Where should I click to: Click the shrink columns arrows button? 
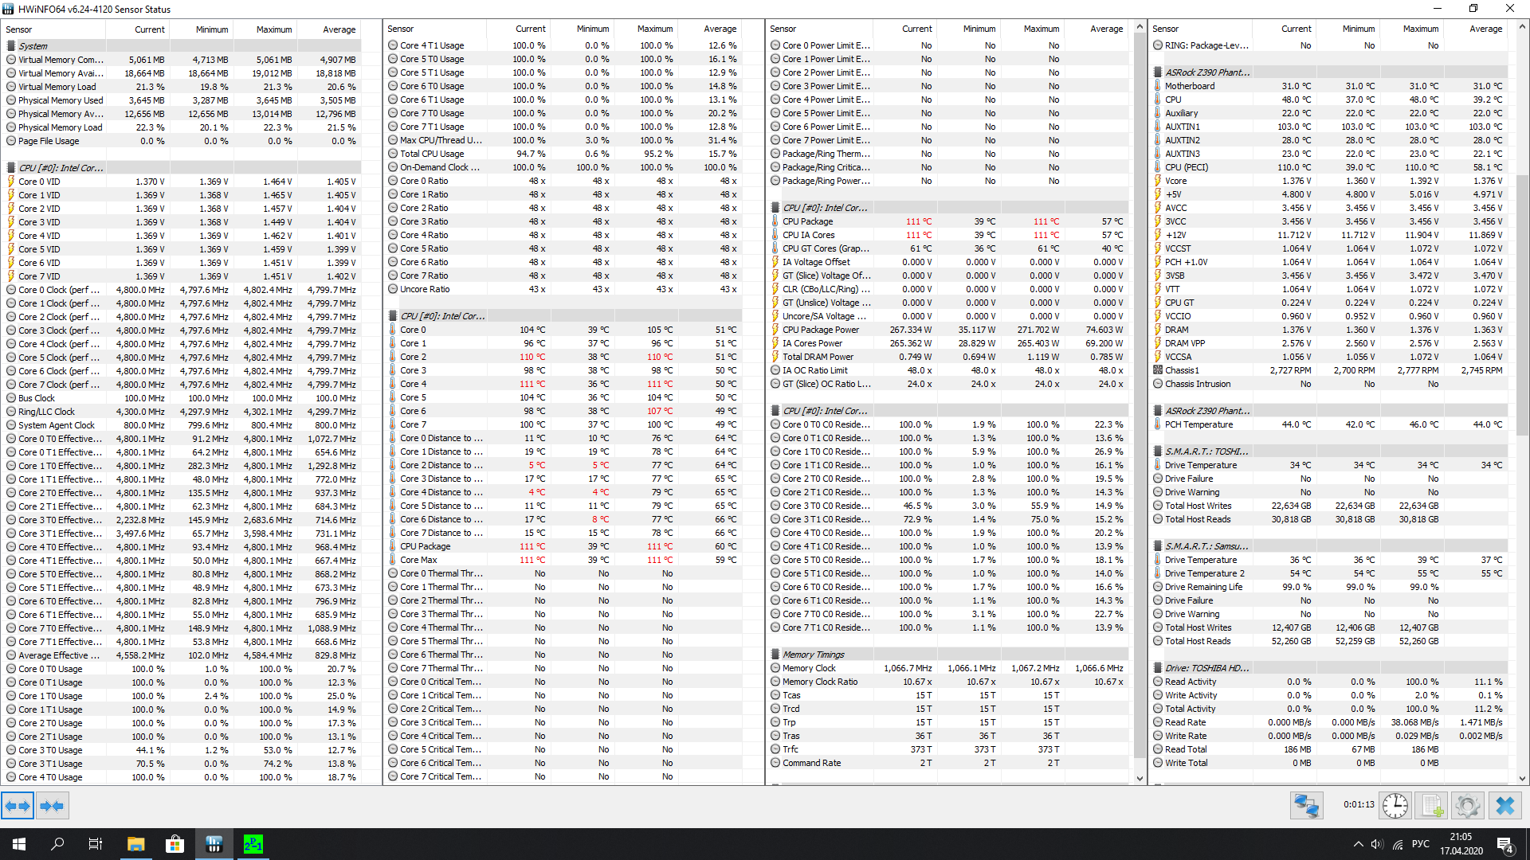point(52,806)
